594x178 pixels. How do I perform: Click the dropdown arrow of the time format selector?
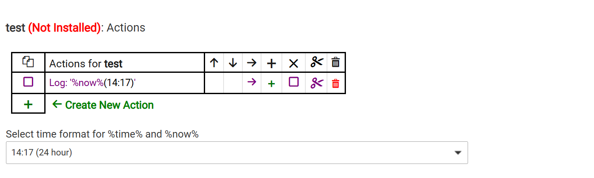pos(458,152)
